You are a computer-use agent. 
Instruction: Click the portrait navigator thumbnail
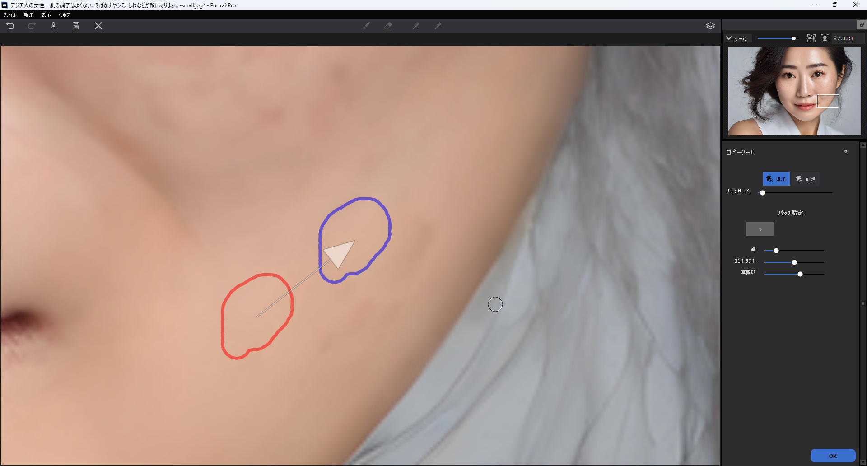(x=794, y=91)
